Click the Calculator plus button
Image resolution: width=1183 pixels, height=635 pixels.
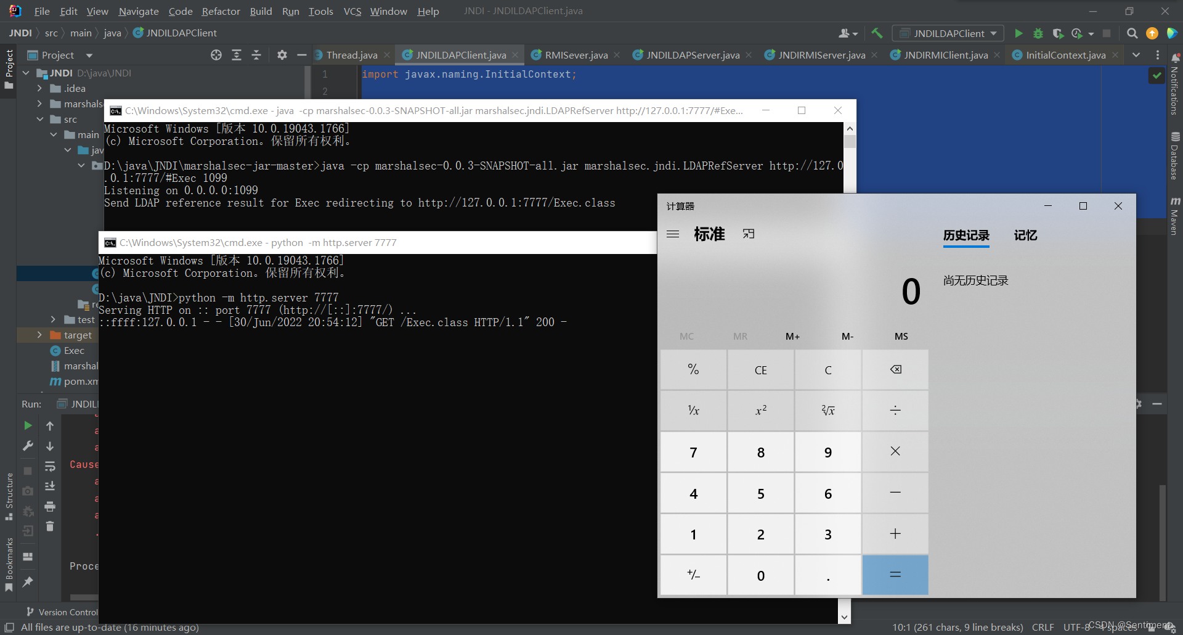tap(895, 534)
